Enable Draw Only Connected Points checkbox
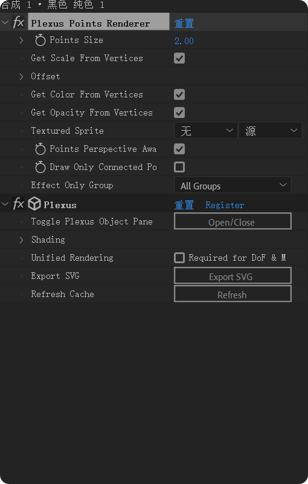 click(x=179, y=167)
